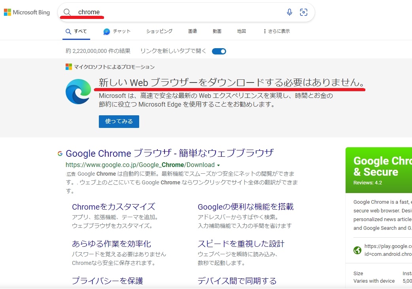The width and height of the screenshot is (412, 289).
Task: Click the green Google Chrome card header
Action: coord(379,170)
